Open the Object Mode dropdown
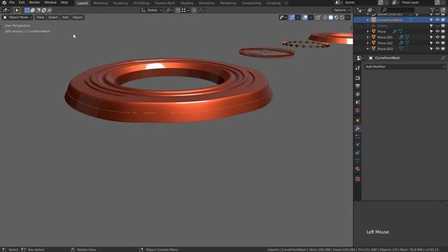The height and width of the screenshot is (252, 448). (x=17, y=17)
